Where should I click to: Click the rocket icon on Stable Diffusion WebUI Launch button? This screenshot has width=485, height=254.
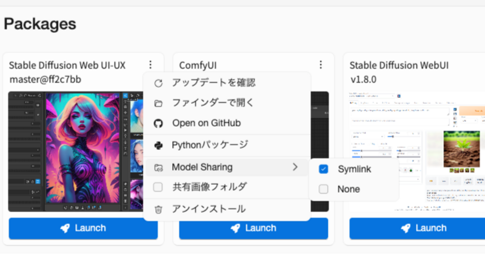click(x=406, y=229)
